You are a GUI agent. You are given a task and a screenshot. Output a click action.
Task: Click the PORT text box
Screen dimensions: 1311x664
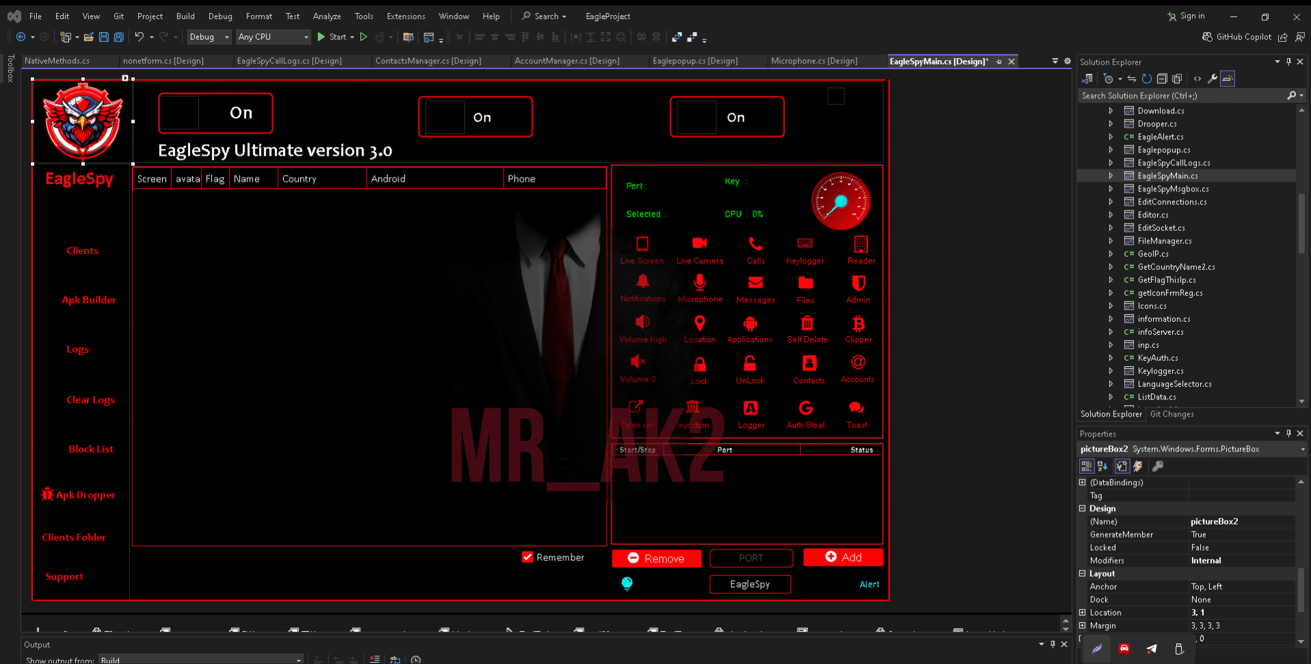coord(751,558)
